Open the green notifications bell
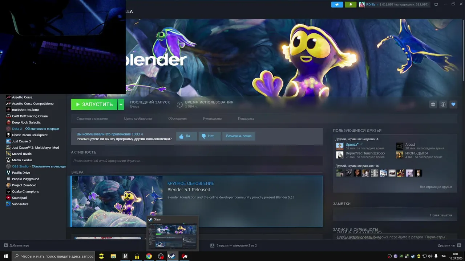 pos(351,4)
